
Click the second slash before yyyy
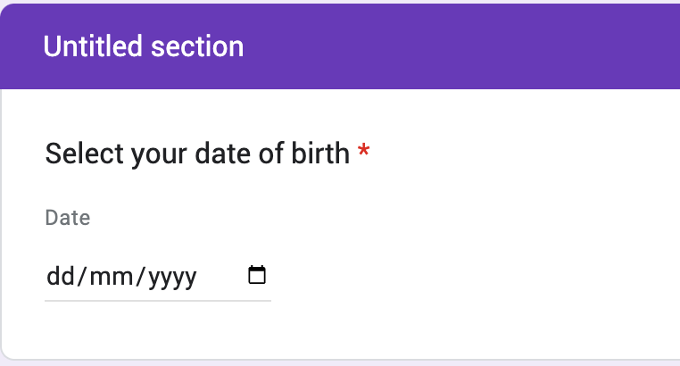140,277
